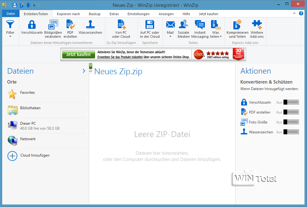Click the save icon in title bar

coord(15,5)
